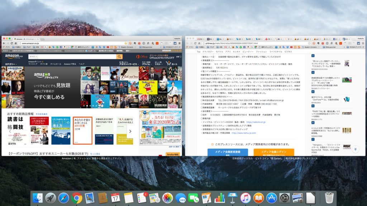Open iTunes from the Dock
Screen dimensions: 367x206
[x=245, y=198]
